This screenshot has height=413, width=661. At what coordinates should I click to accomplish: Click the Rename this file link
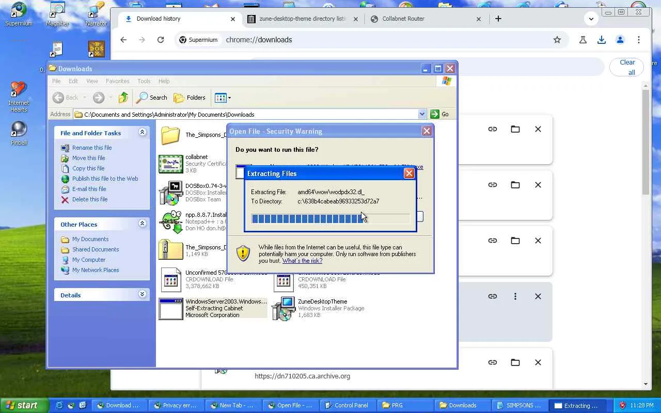coord(92,148)
